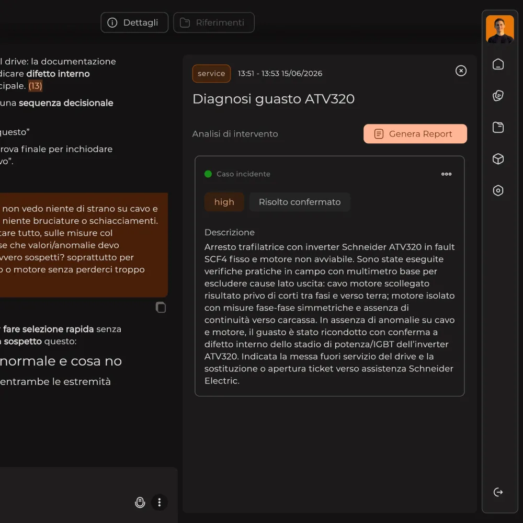Activate the microphone voice input
Viewport: 523px width, 523px height.
click(140, 502)
